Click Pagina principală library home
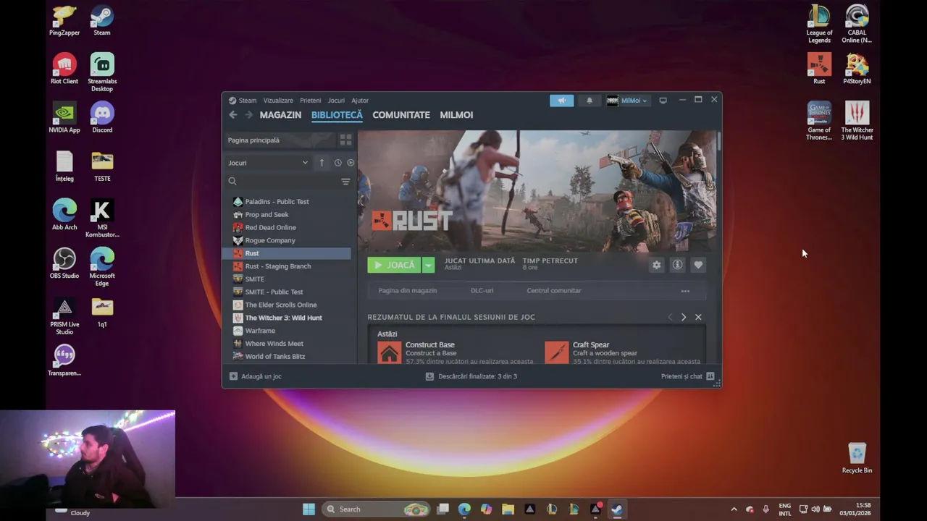927x521 pixels. [x=279, y=140]
